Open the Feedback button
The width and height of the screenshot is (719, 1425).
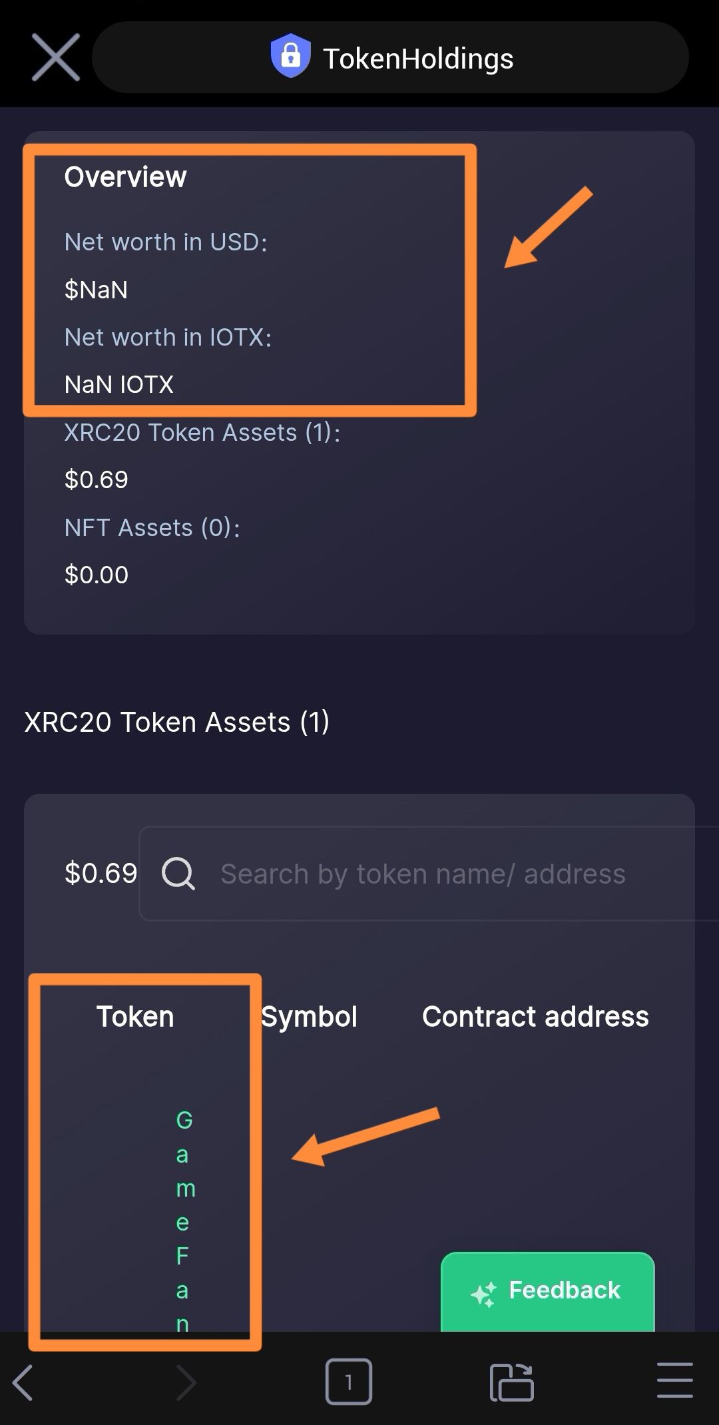pos(547,1292)
